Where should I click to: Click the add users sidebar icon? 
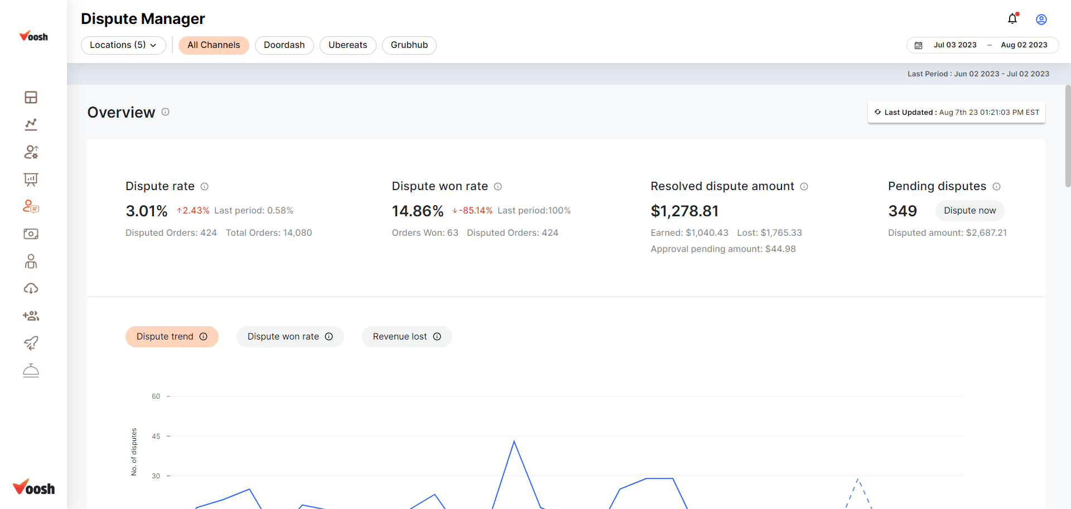pyautogui.click(x=31, y=316)
